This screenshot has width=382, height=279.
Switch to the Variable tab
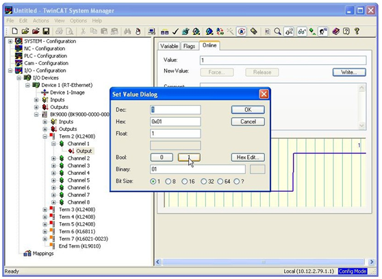(x=169, y=46)
